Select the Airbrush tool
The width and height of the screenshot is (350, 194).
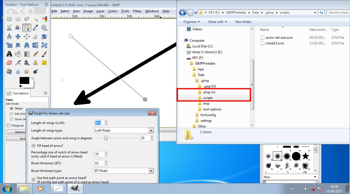click(18, 63)
